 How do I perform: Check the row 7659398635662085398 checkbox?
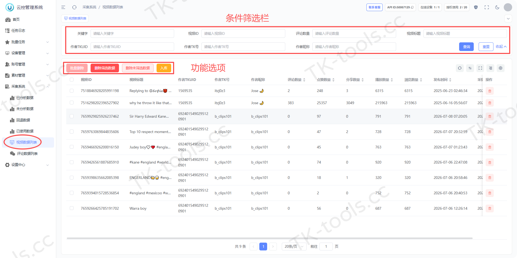[x=72, y=178]
